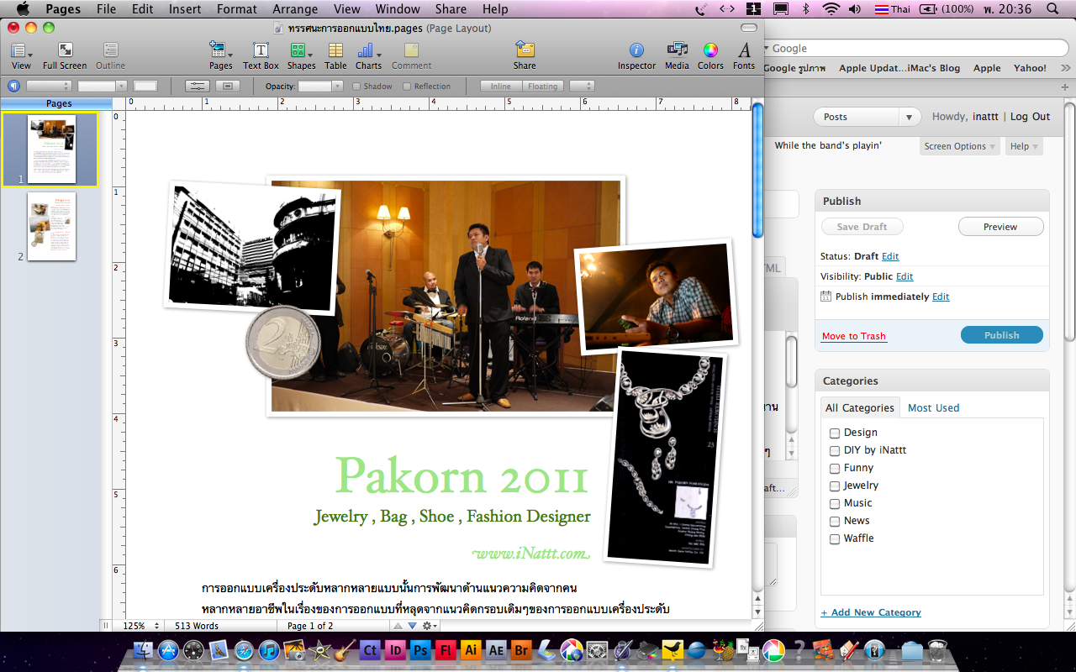1076x672 pixels.
Task: Open the paragraph style popup in format bar
Action: coord(48,86)
